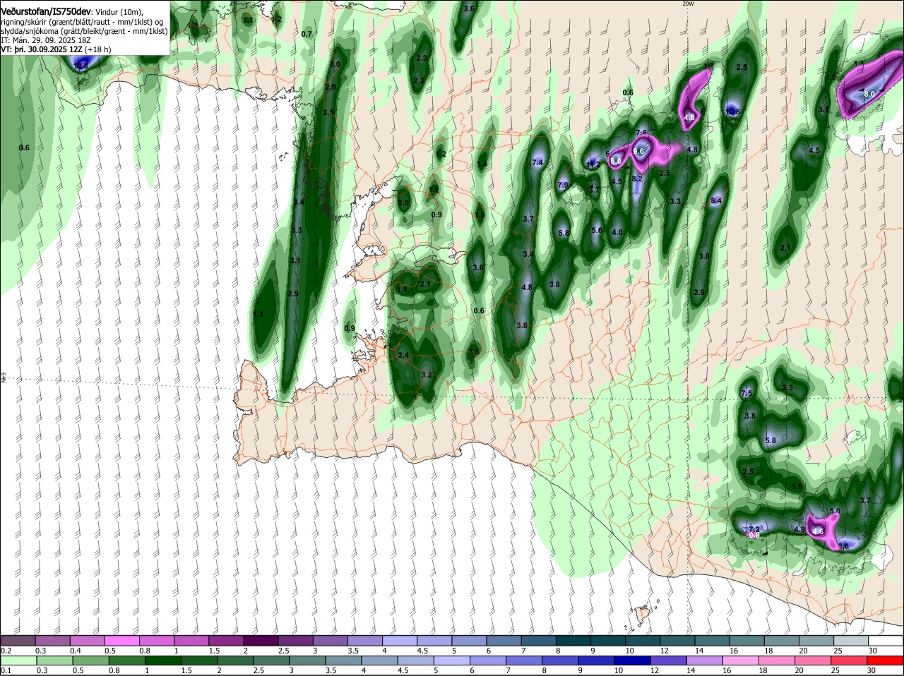Click the snow legend swatch between 0.5 and 0.8
The width and height of the screenshot is (904, 676).
coord(121,640)
